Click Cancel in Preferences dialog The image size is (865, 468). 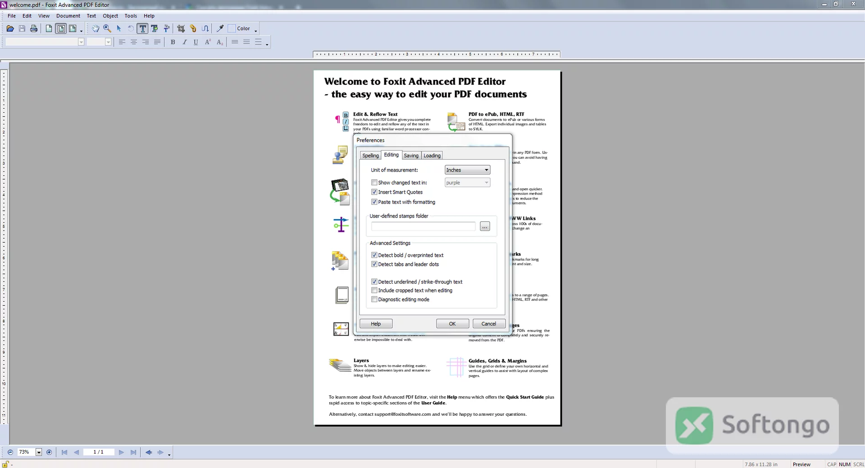coord(488,323)
